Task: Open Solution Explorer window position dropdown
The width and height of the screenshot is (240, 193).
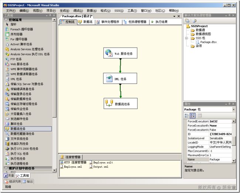Action: click(226, 15)
